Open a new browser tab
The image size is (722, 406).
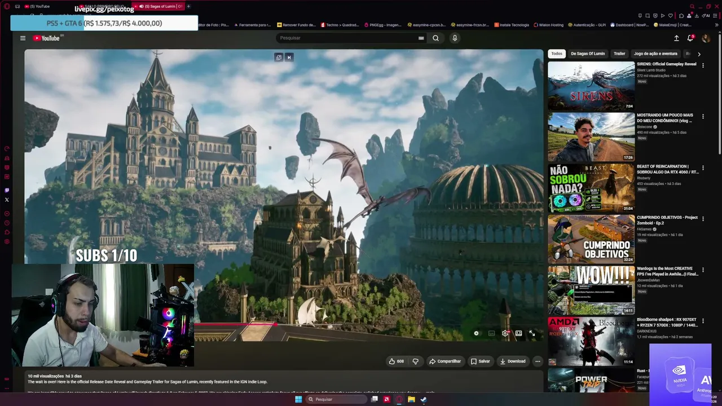click(x=188, y=6)
